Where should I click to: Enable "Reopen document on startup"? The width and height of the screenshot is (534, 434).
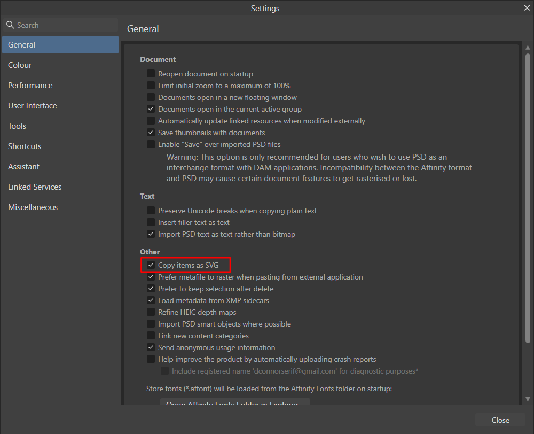pyautogui.click(x=151, y=74)
